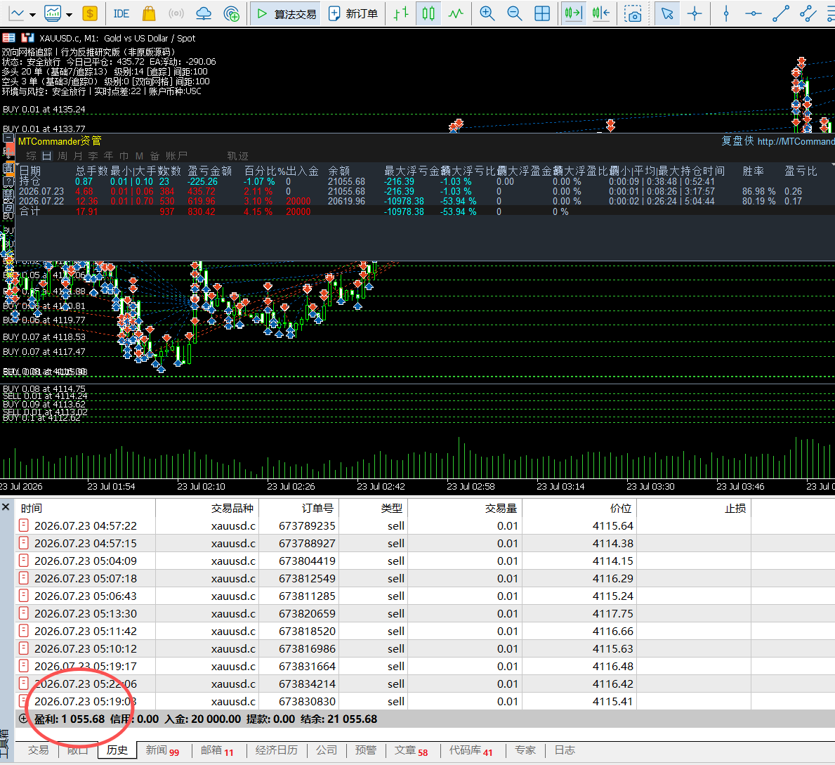Click the chart type line icon

[17, 13]
